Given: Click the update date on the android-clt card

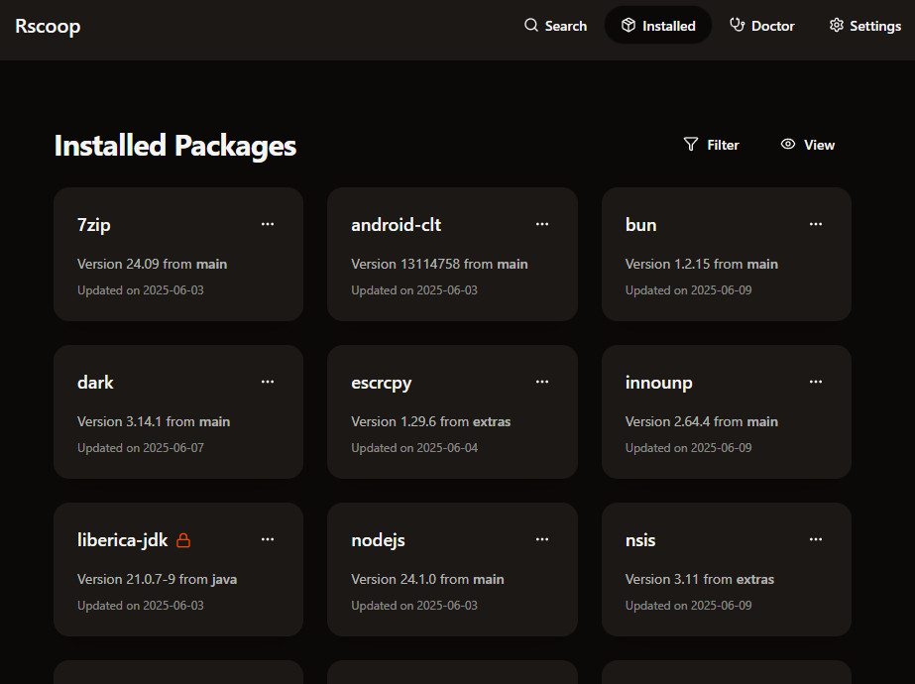Looking at the screenshot, I should coord(414,290).
